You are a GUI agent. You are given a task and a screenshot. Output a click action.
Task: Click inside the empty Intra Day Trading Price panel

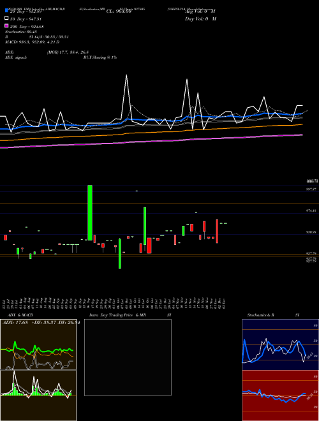tap(128, 357)
